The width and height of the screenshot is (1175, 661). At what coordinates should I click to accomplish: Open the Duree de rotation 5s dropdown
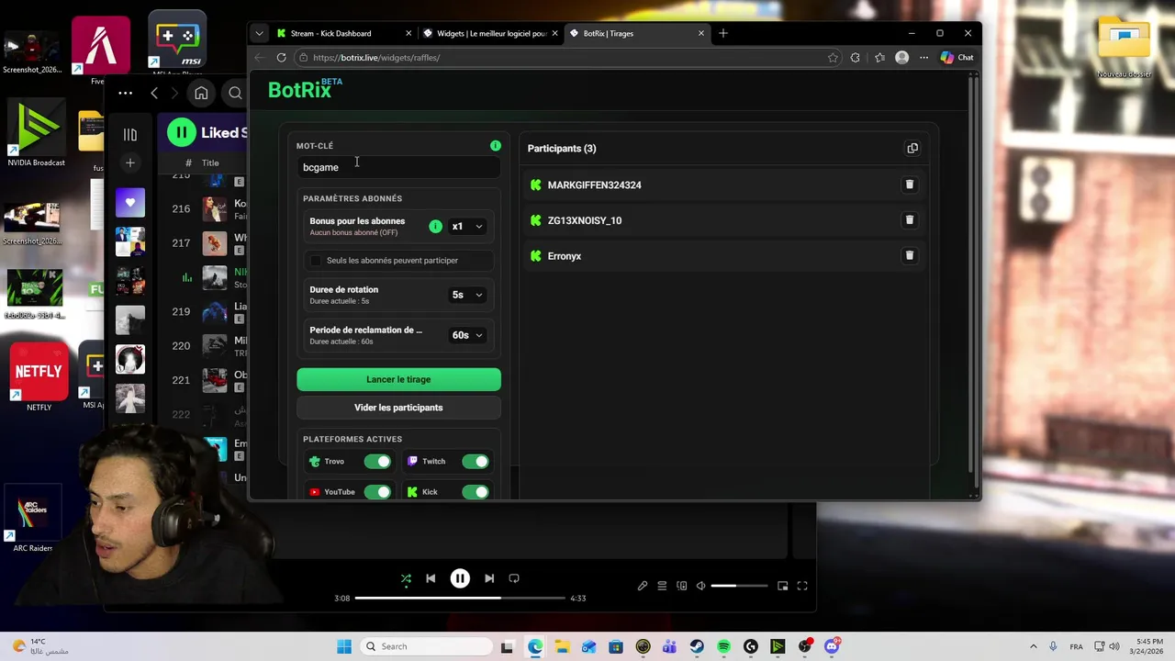coord(467,295)
